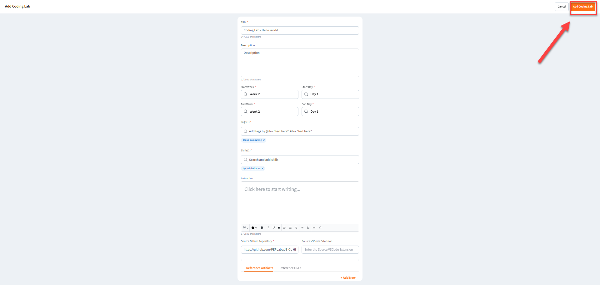The height and width of the screenshot is (285, 600).
Task: Toggle underline formatting in the editor
Action: tap(273, 228)
